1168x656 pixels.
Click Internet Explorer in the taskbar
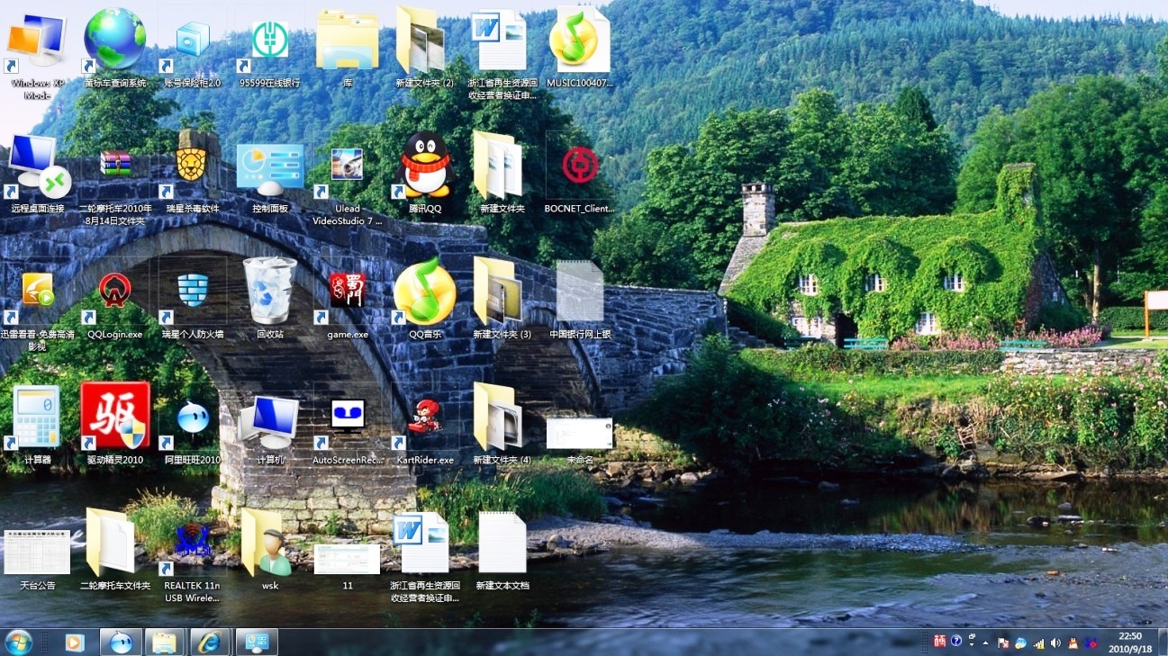coord(211,642)
